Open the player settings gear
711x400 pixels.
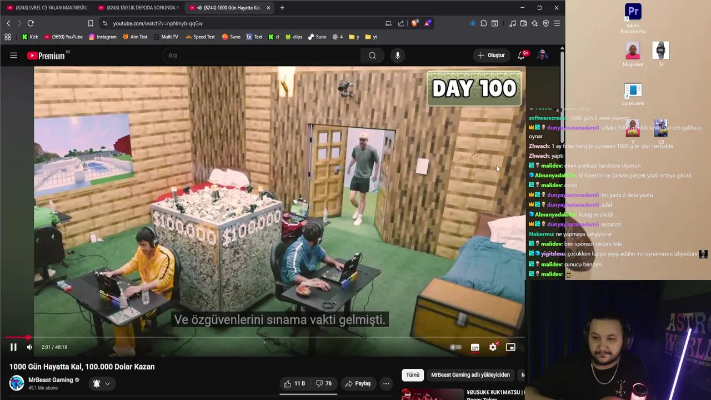493,347
